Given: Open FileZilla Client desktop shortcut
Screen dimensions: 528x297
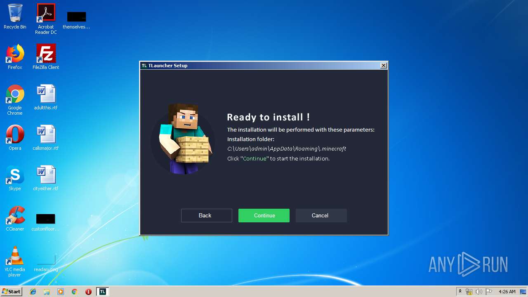Looking at the screenshot, I should click(x=46, y=57).
